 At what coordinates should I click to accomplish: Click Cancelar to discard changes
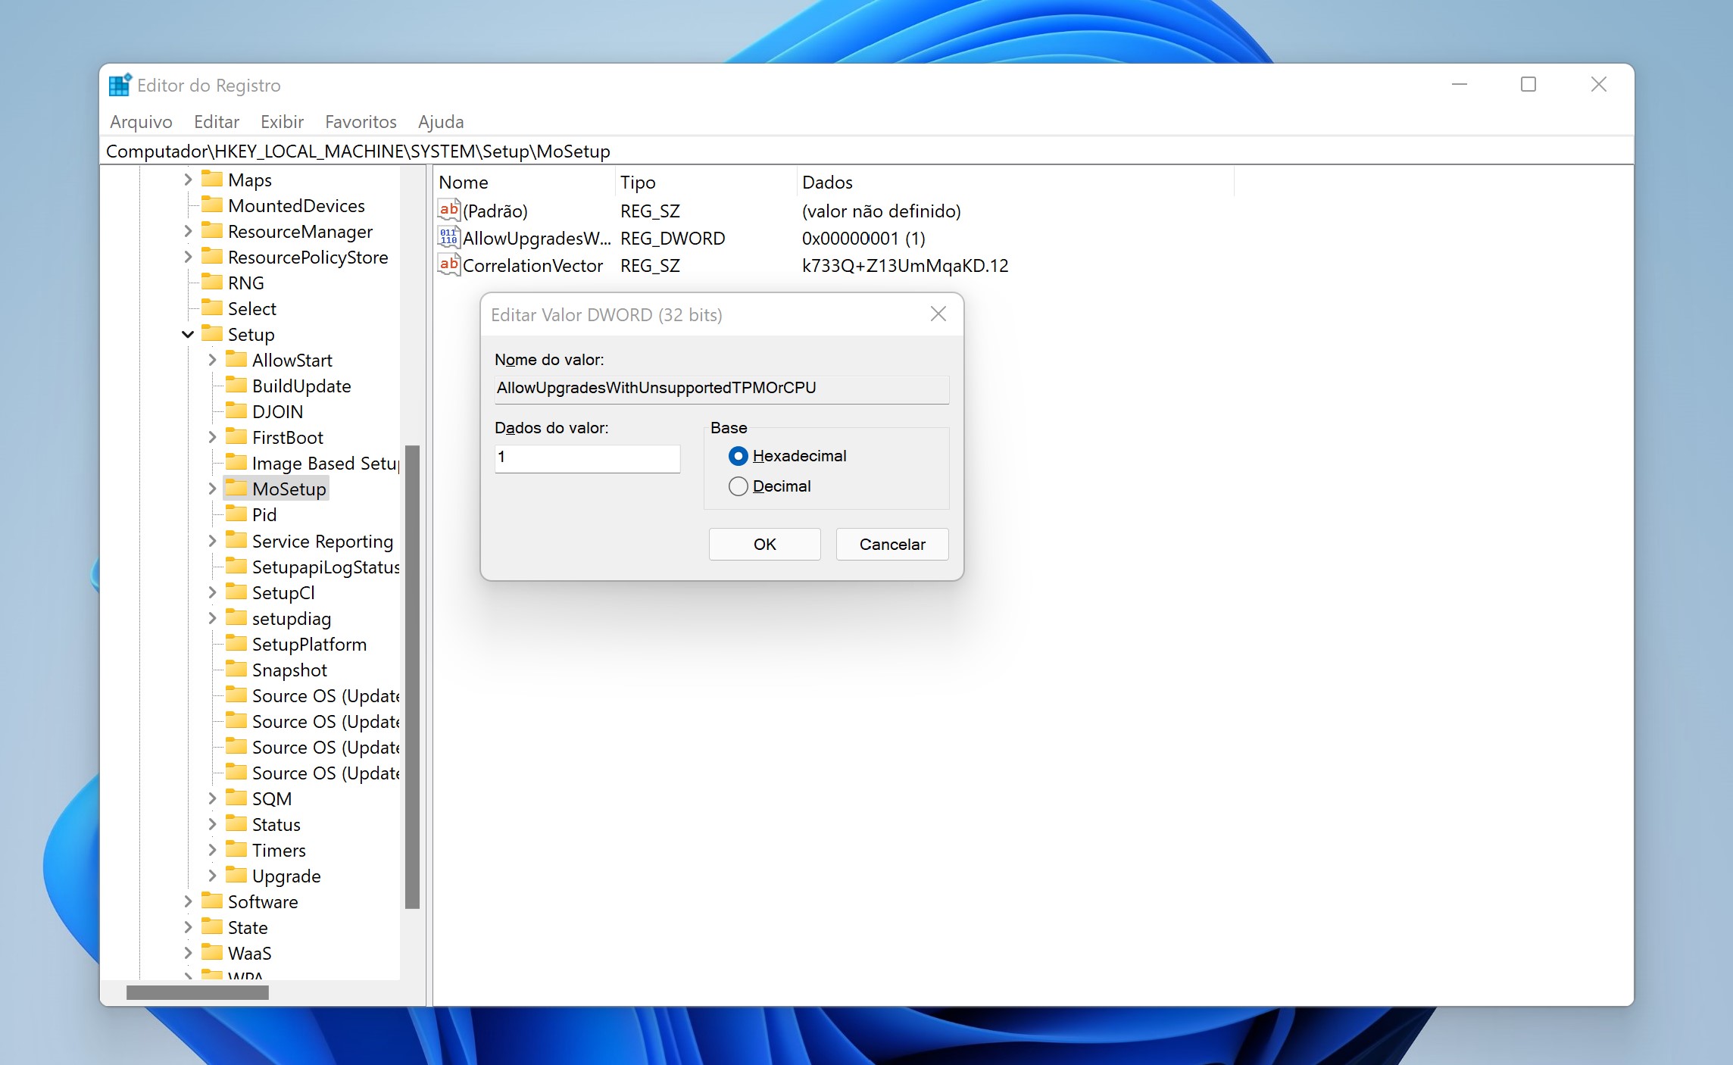[x=890, y=544]
